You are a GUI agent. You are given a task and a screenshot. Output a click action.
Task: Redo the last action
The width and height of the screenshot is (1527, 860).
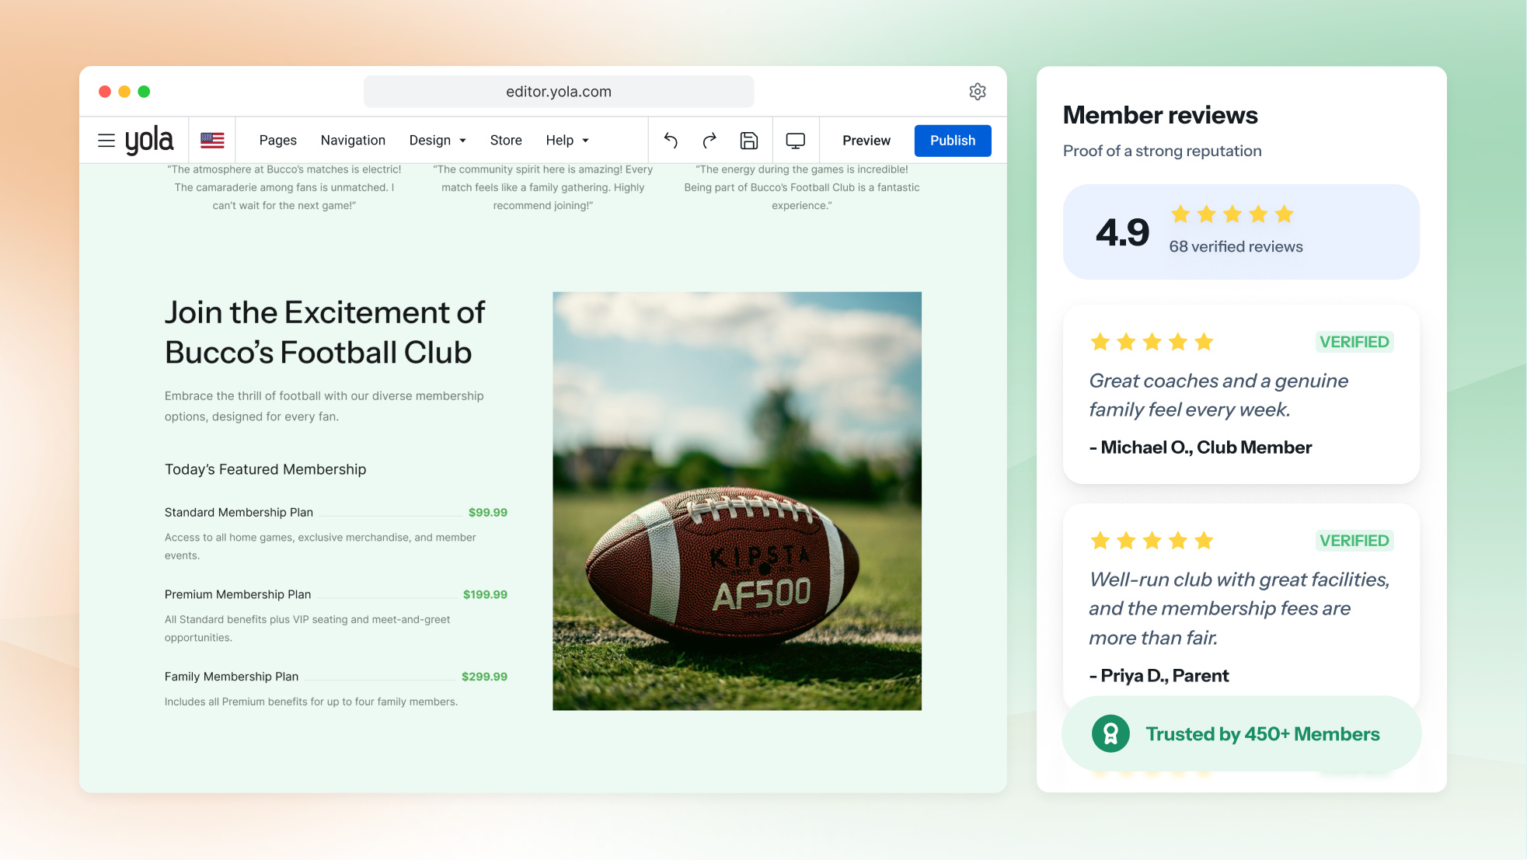pyautogui.click(x=709, y=141)
